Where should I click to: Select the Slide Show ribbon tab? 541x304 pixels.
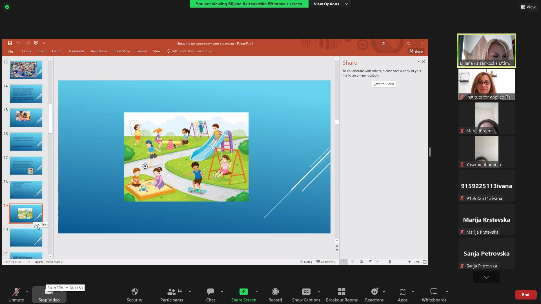(x=122, y=51)
